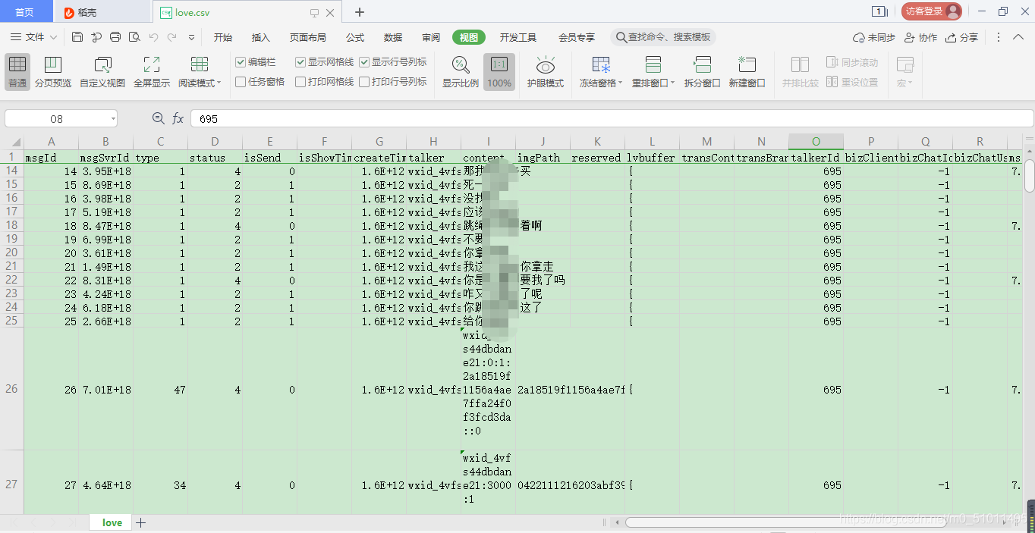This screenshot has width=1035, height=533.
Task: Click the 分享 share button
Action: (x=962, y=37)
